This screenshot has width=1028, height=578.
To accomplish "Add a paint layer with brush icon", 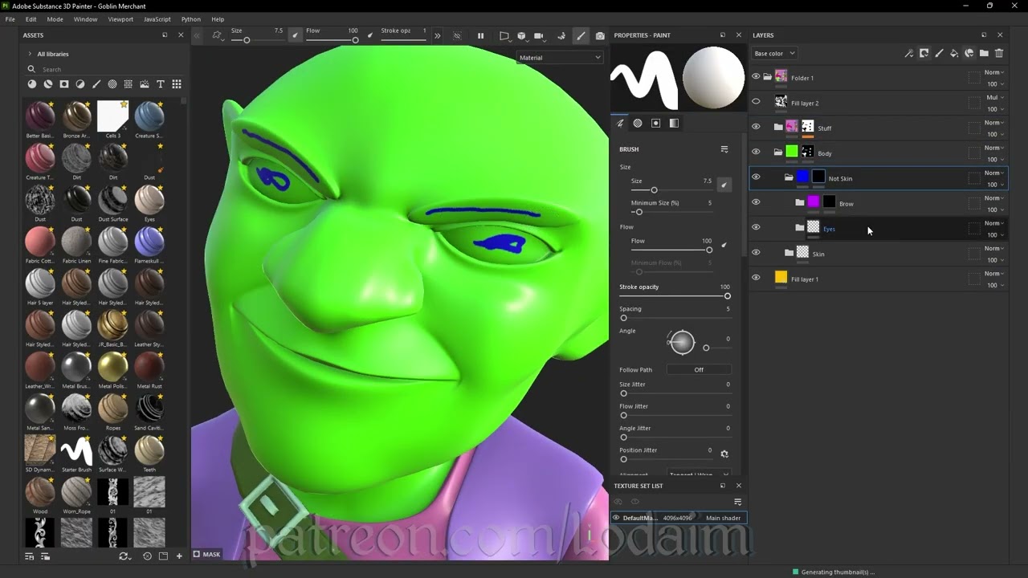I will click(x=939, y=54).
